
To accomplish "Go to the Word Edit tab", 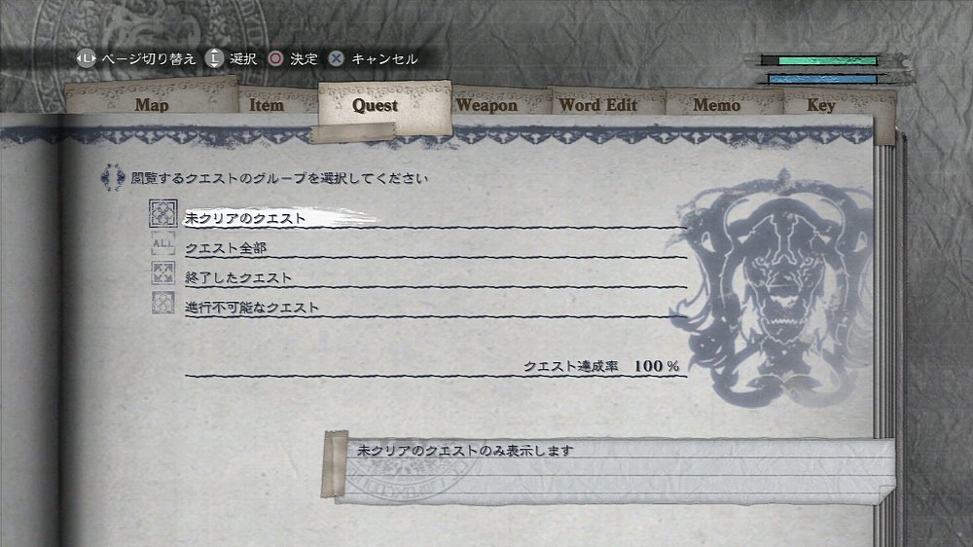I will [x=598, y=103].
